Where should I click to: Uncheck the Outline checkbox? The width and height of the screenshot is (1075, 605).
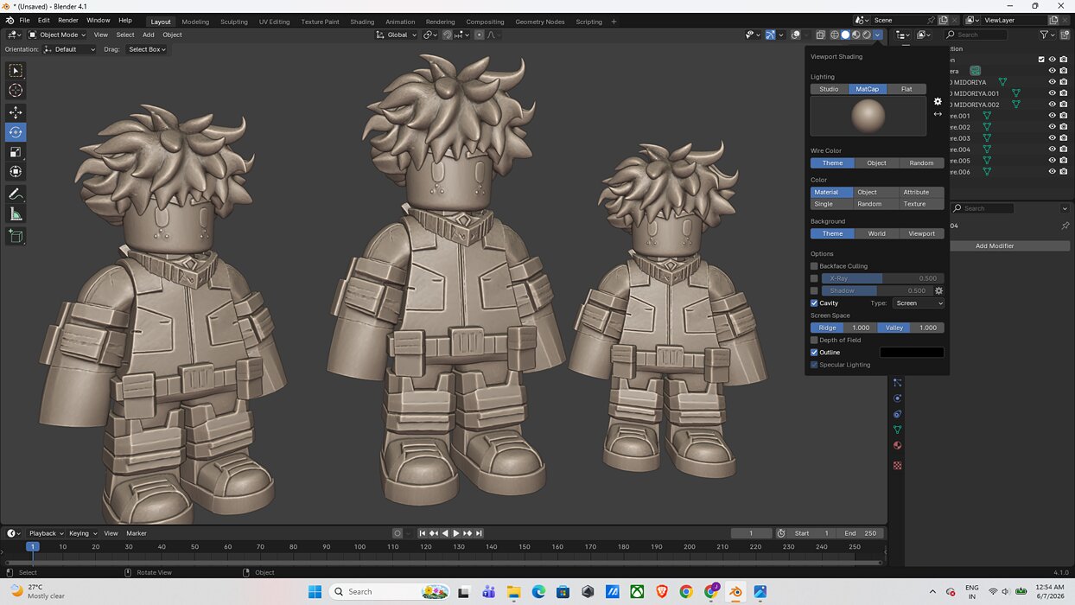coord(814,353)
